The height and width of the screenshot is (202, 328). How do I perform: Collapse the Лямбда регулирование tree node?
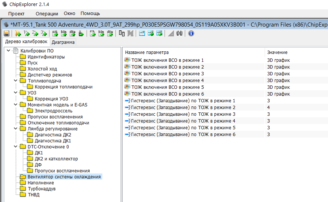[x=15, y=129]
